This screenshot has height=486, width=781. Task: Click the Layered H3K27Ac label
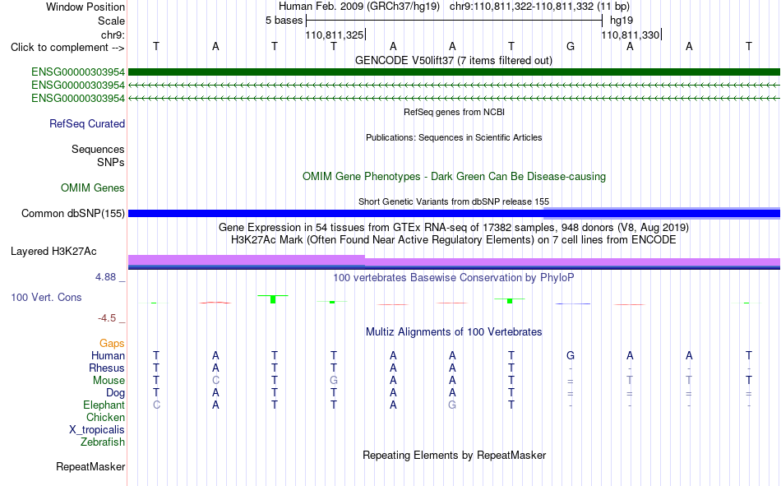[x=53, y=252]
